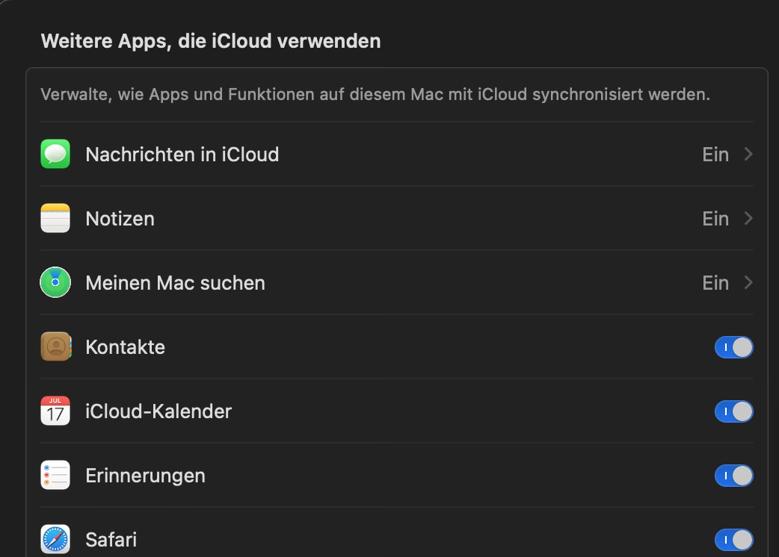Click Ein status beside Nachrichten in iCloud

pos(715,155)
